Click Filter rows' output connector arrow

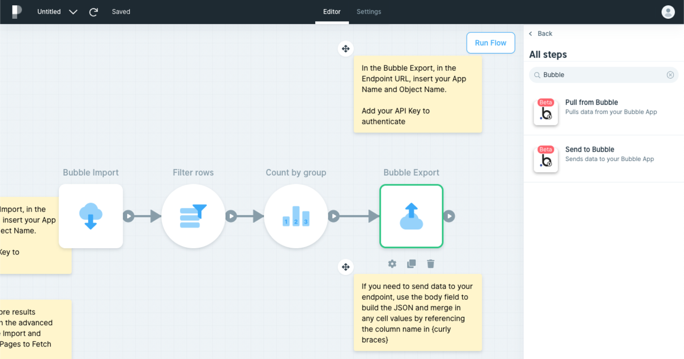(231, 216)
